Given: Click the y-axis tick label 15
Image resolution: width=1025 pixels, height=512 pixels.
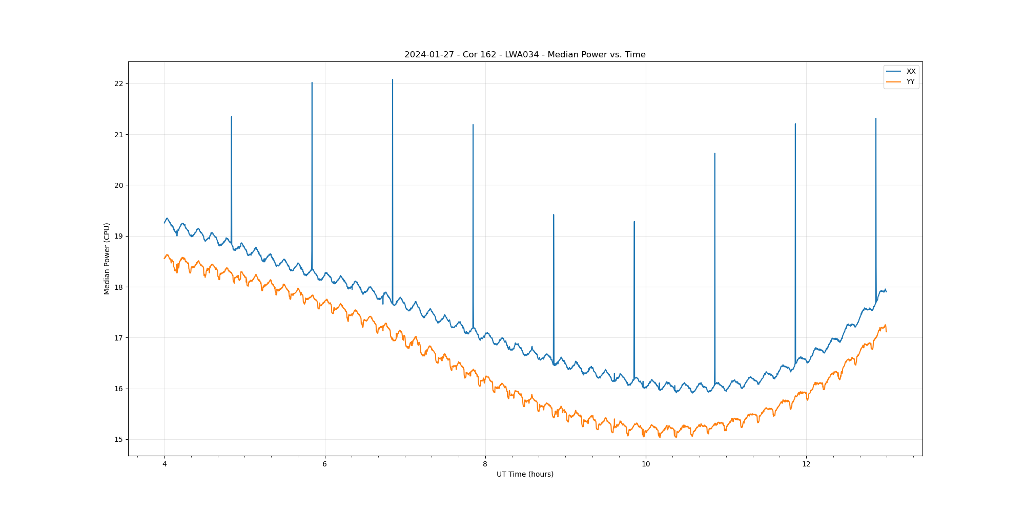Looking at the screenshot, I should [x=119, y=439].
